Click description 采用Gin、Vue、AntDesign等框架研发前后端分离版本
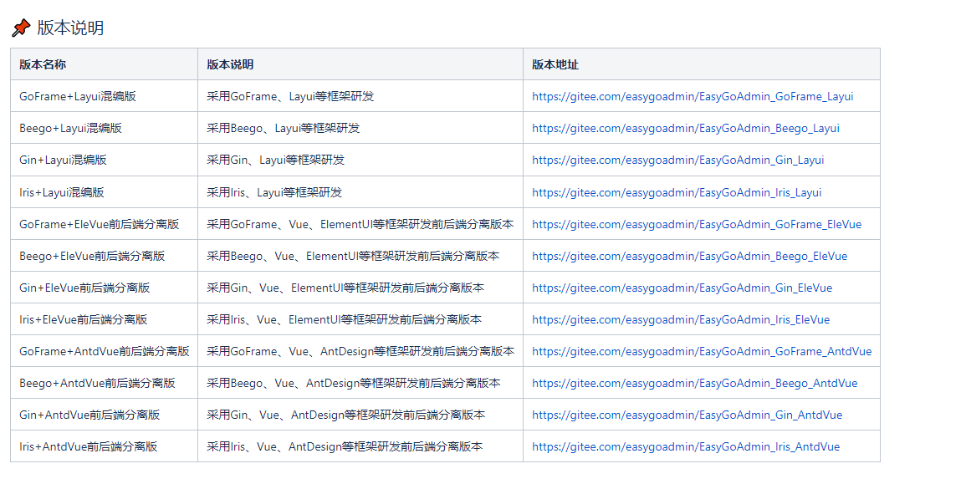The width and height of the screenshot is (961, 484). [346, 415]
